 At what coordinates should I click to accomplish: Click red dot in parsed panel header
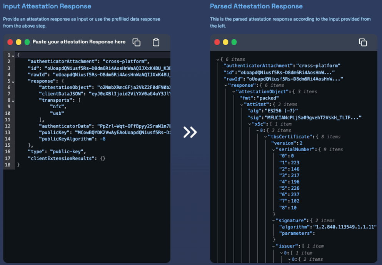217,42
